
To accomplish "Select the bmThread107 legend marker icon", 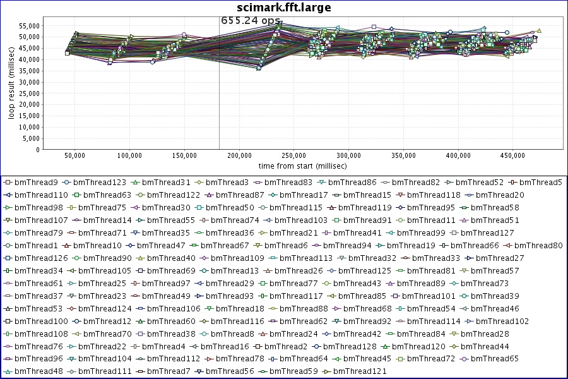I will coord(8,220).
